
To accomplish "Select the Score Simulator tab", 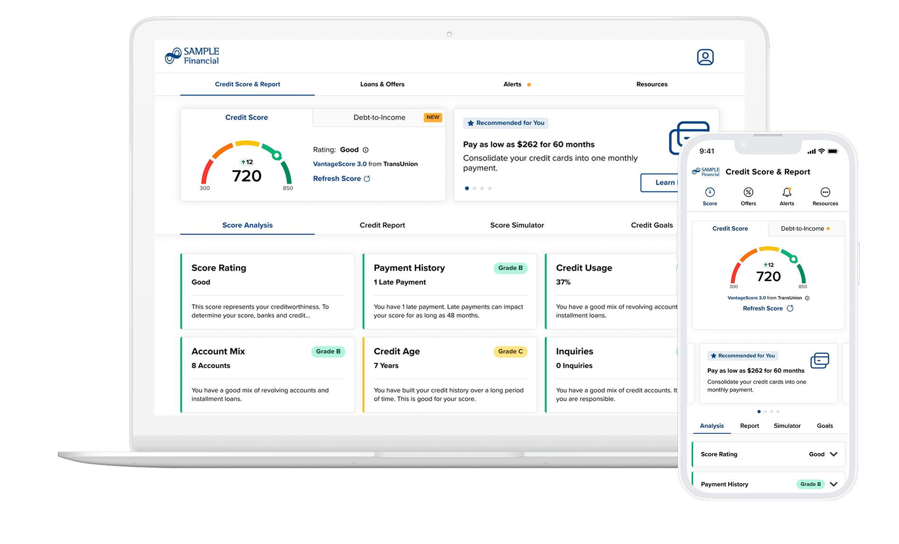I will [x=517, y=225].
